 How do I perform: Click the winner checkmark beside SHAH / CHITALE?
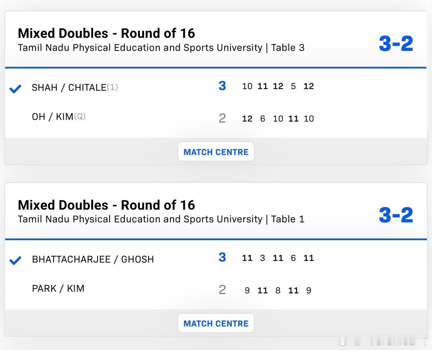click(x=15, y=88)
